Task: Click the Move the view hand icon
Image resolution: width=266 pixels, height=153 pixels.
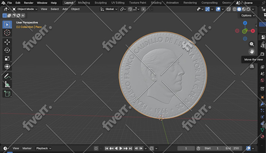Action: click(252, 51)
